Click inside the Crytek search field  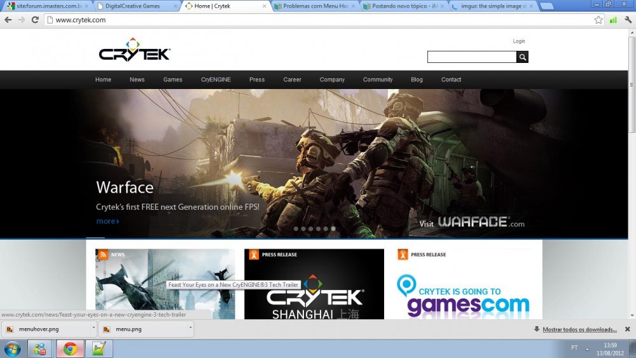coord(471,57)
